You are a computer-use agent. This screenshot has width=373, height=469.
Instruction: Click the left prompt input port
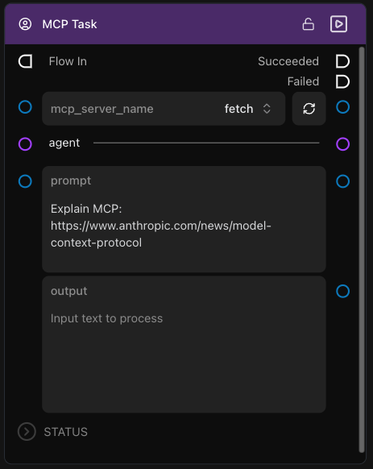pyautogui.click(x=25, y=181)
